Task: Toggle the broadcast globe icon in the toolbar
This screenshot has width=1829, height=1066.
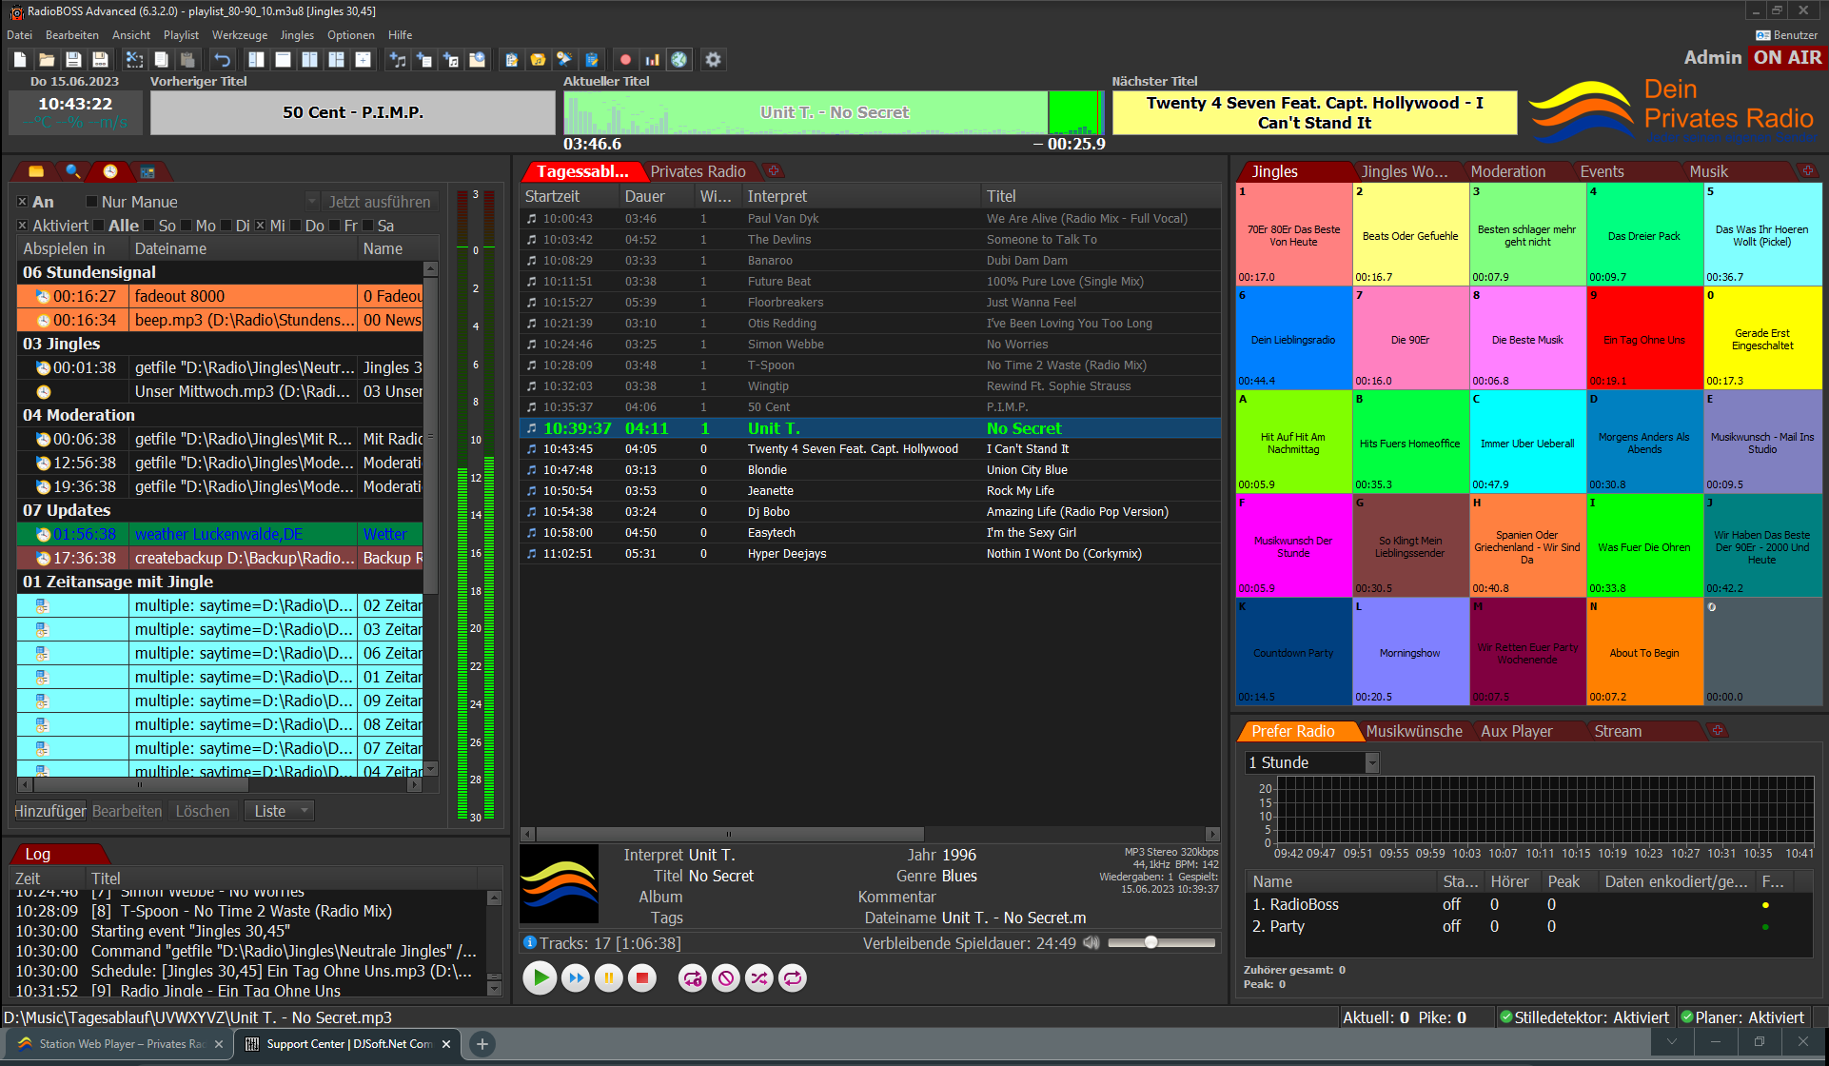Action: click(x=678, y=59)
